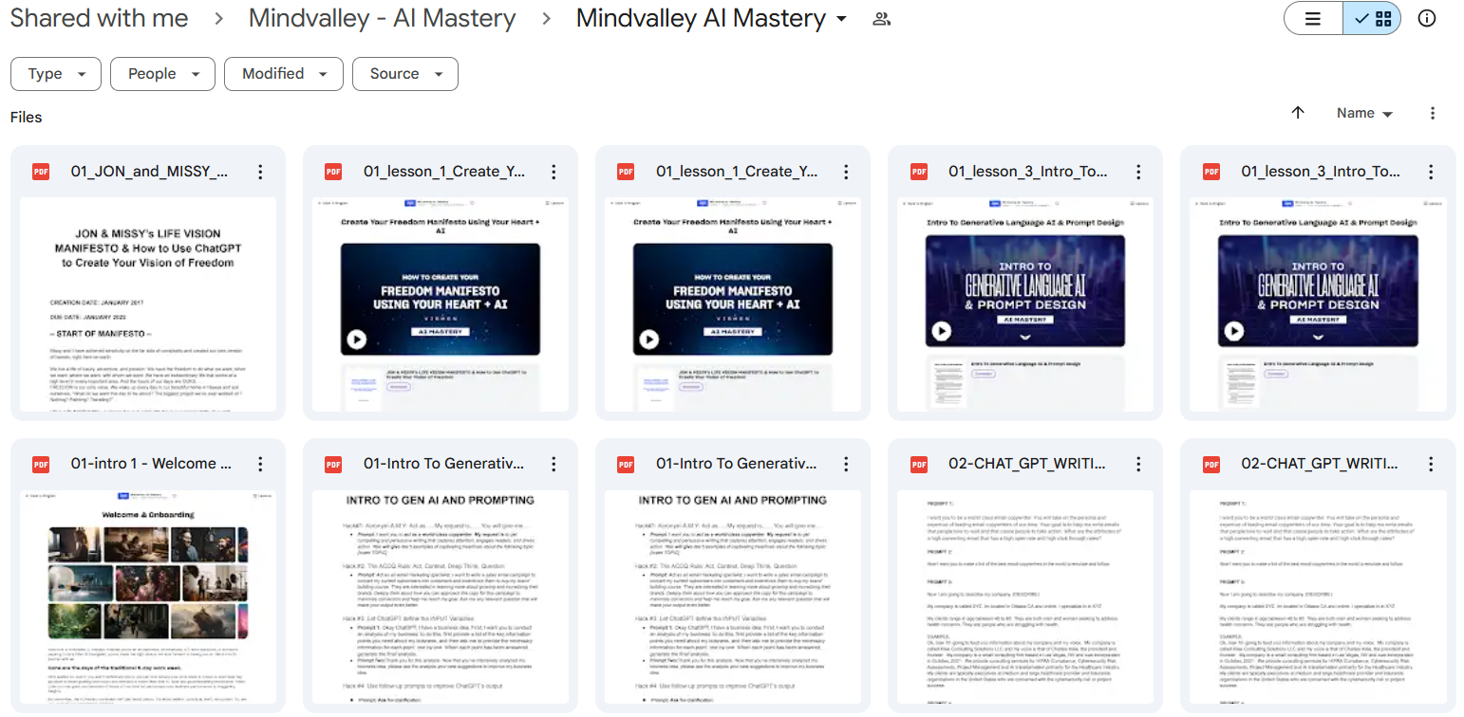
Task: Select the 01-intro 1 - Welcome file name
Action: (151, 464)
